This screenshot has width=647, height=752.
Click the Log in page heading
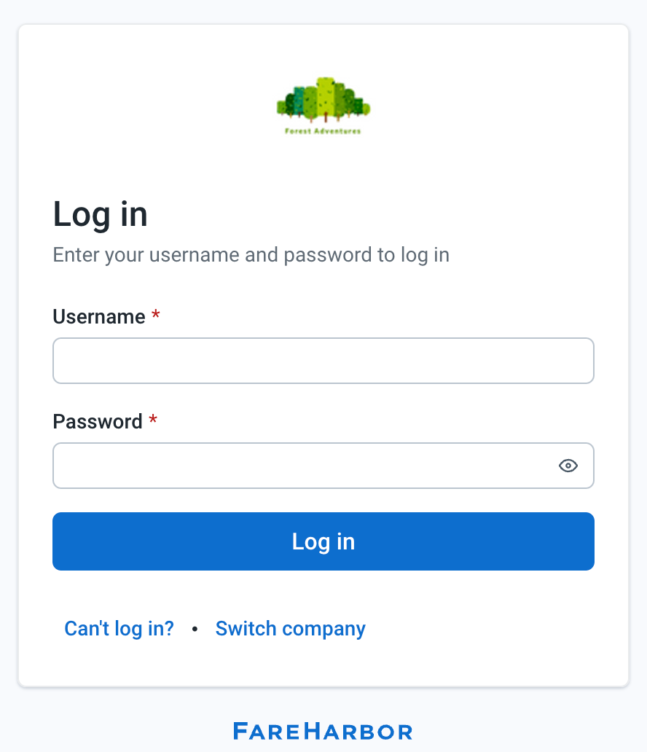100,214
